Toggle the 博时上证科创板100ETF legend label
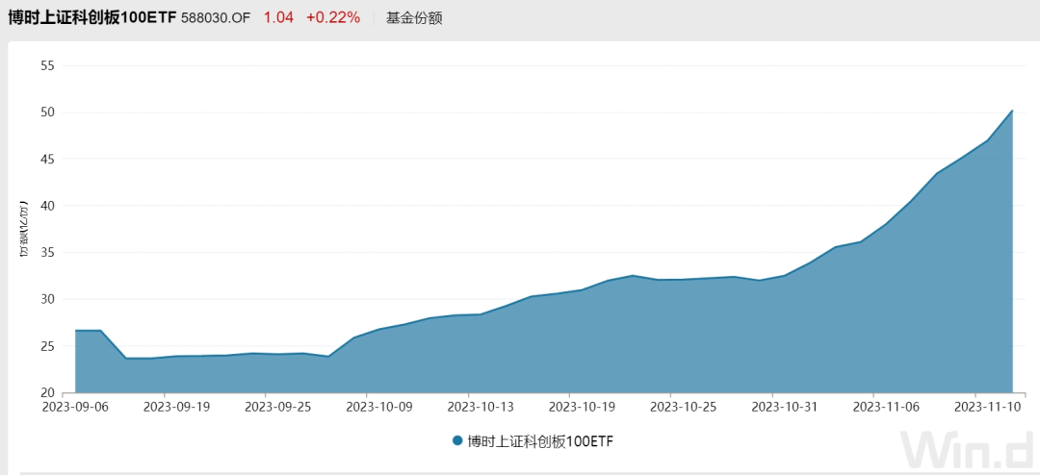The width and height of the screenshot is (1040, 475). click(x=540, y=441)
